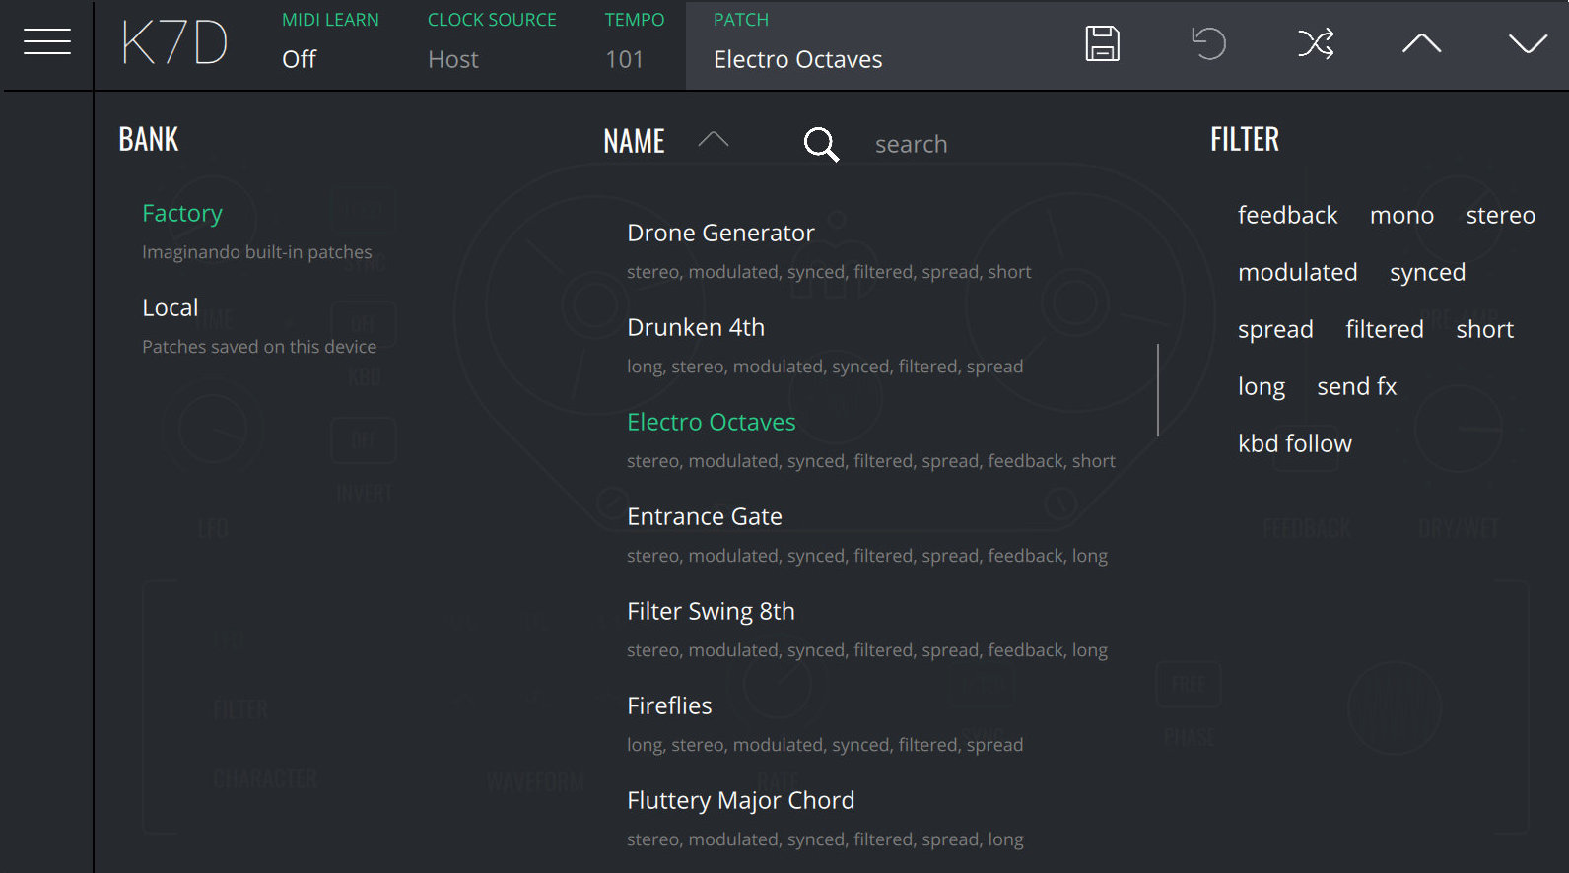Click the save patch floppy icon
This screenshot has height=873, width=1569.
point(1102,43)
